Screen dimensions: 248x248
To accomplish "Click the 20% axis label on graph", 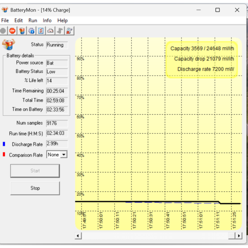I will 80,194.
